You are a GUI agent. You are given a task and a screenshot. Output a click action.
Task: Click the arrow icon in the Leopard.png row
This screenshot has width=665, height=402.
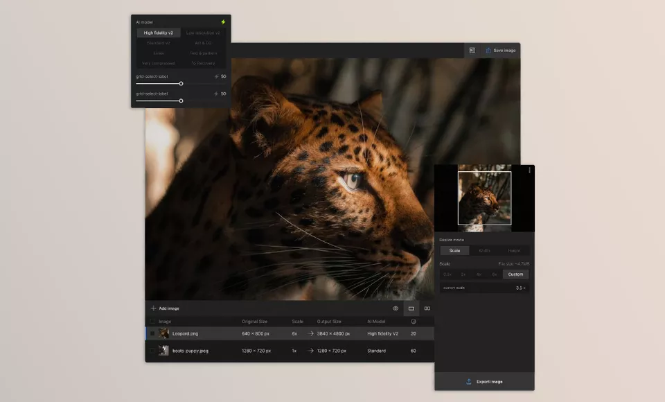tap(310, 333)
